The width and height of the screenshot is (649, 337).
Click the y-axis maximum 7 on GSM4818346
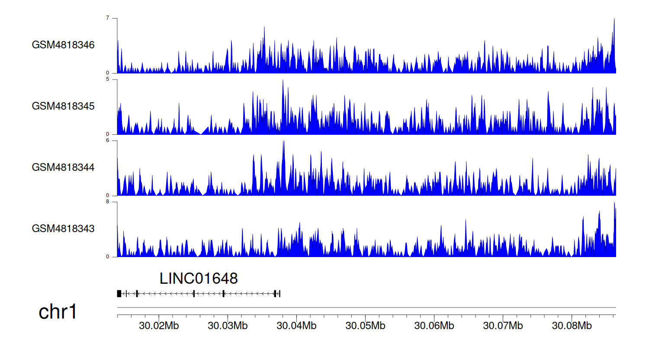tap(114, 18)
